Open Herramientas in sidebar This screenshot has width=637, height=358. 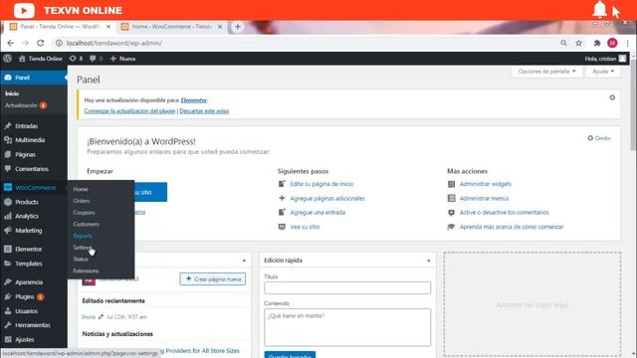34,325
